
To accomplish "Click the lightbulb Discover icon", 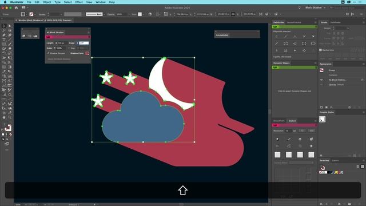I will coord(300,7).
